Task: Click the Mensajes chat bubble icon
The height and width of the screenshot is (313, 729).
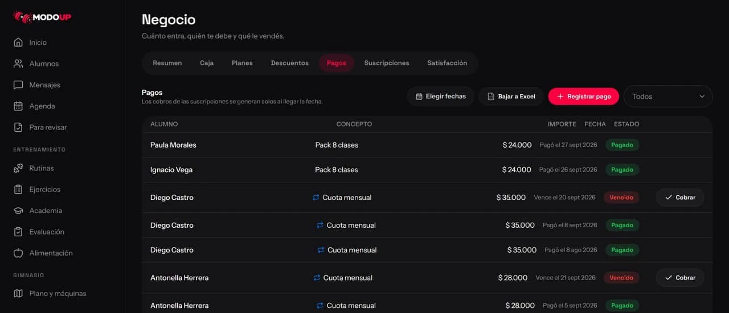Action: pyautogui.click(x=18, y=85)
